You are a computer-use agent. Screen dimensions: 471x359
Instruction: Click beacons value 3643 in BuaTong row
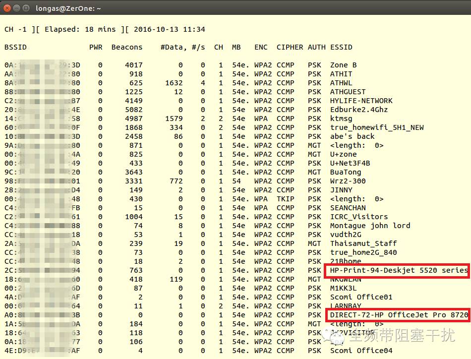point(134,172)
